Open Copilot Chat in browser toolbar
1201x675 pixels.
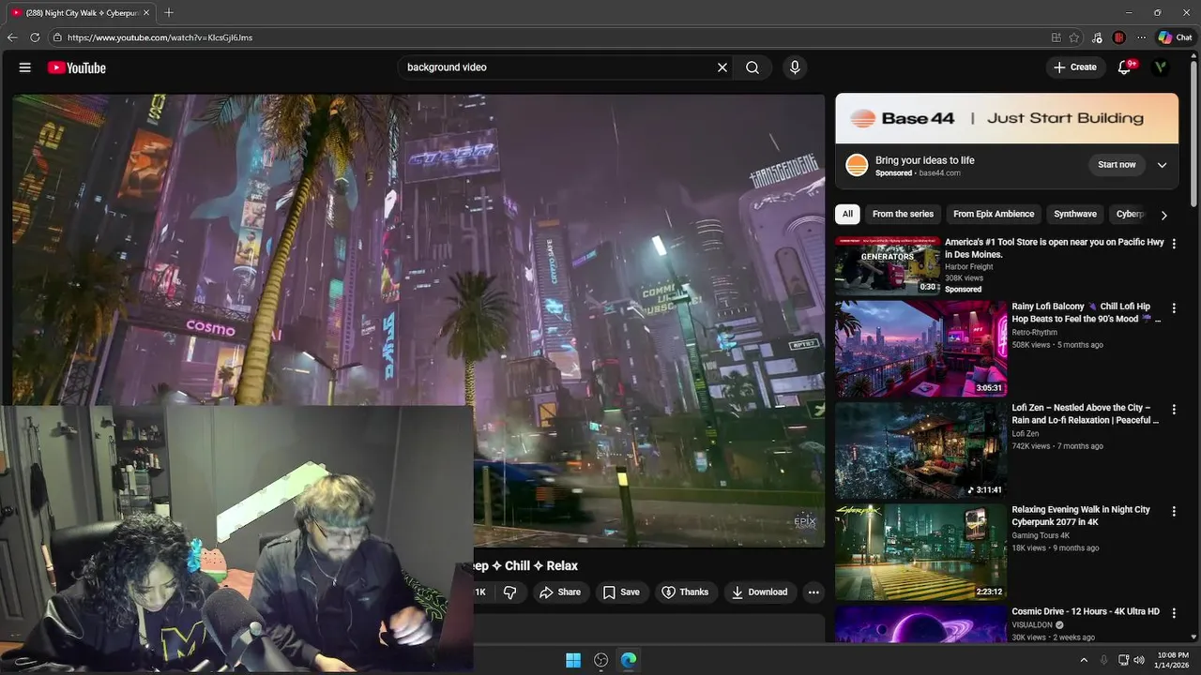coord(1175,37)
